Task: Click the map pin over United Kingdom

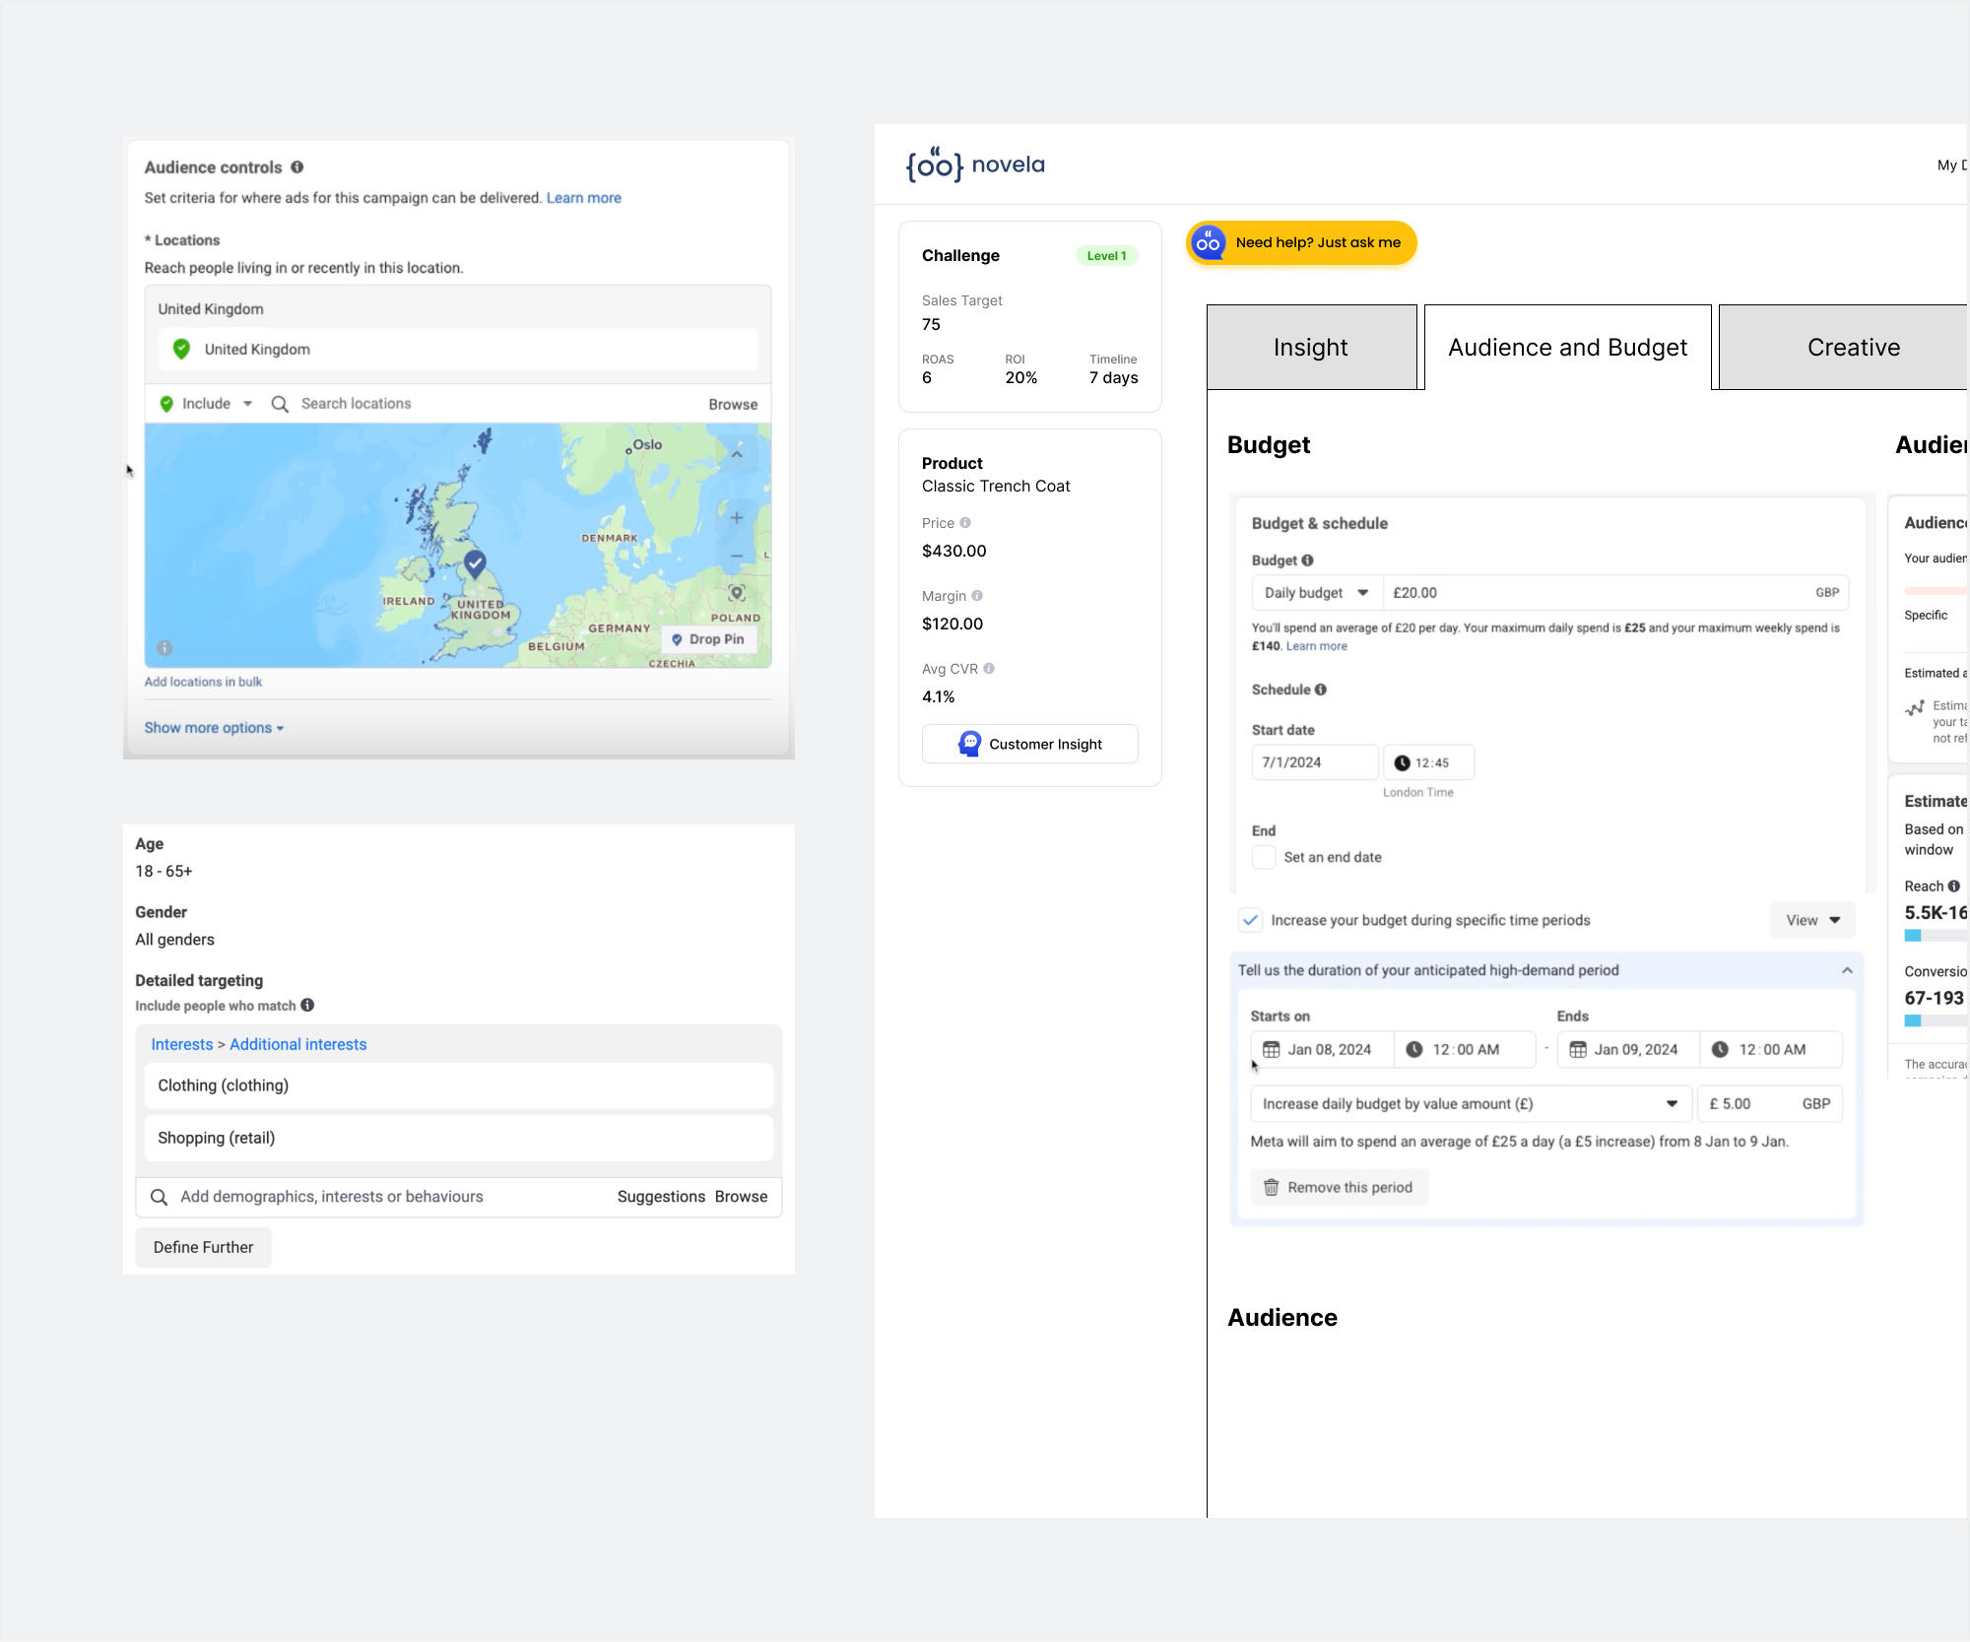Action: pyautogui.click(x=475, y=563)
